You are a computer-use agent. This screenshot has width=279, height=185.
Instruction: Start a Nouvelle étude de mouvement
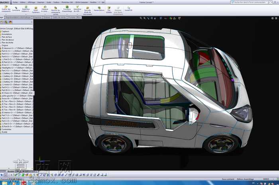tap(88, 11)
